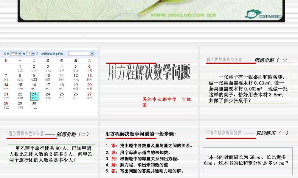Select Sunday the 21st in the calendar
The width and height of the screenshot is (298, 178).
(6, 96)
